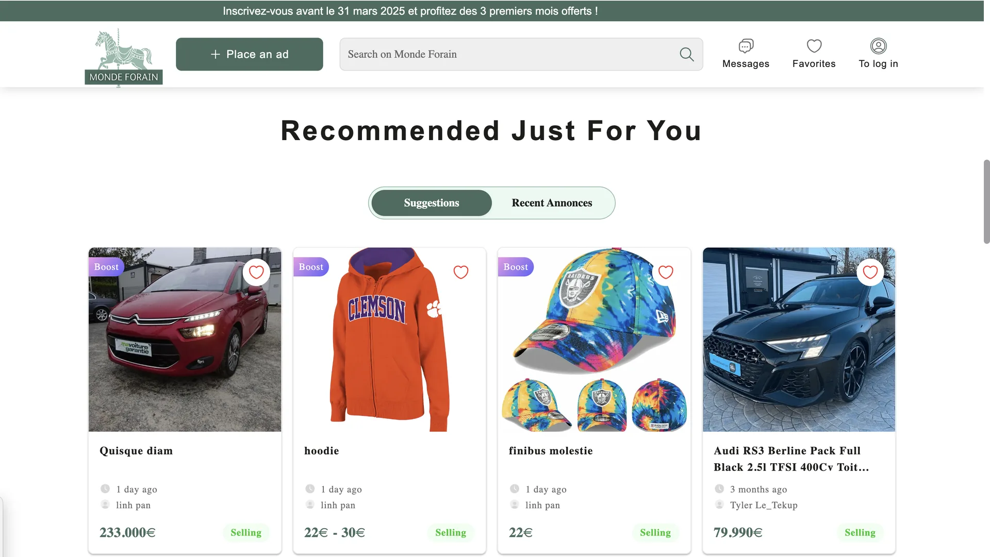
Task: Click the search magnifier icon
Action: [686, 54]
